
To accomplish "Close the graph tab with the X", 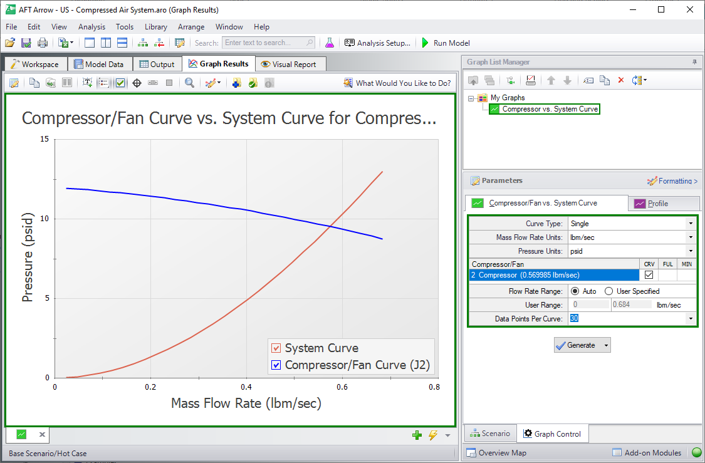I will [42, 435].
